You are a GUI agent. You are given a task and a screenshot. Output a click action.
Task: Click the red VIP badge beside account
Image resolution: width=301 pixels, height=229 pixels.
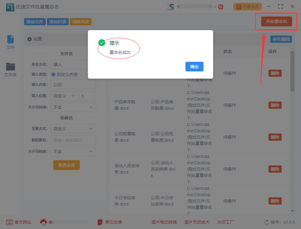pyautogui.click(x=221, y=7)
